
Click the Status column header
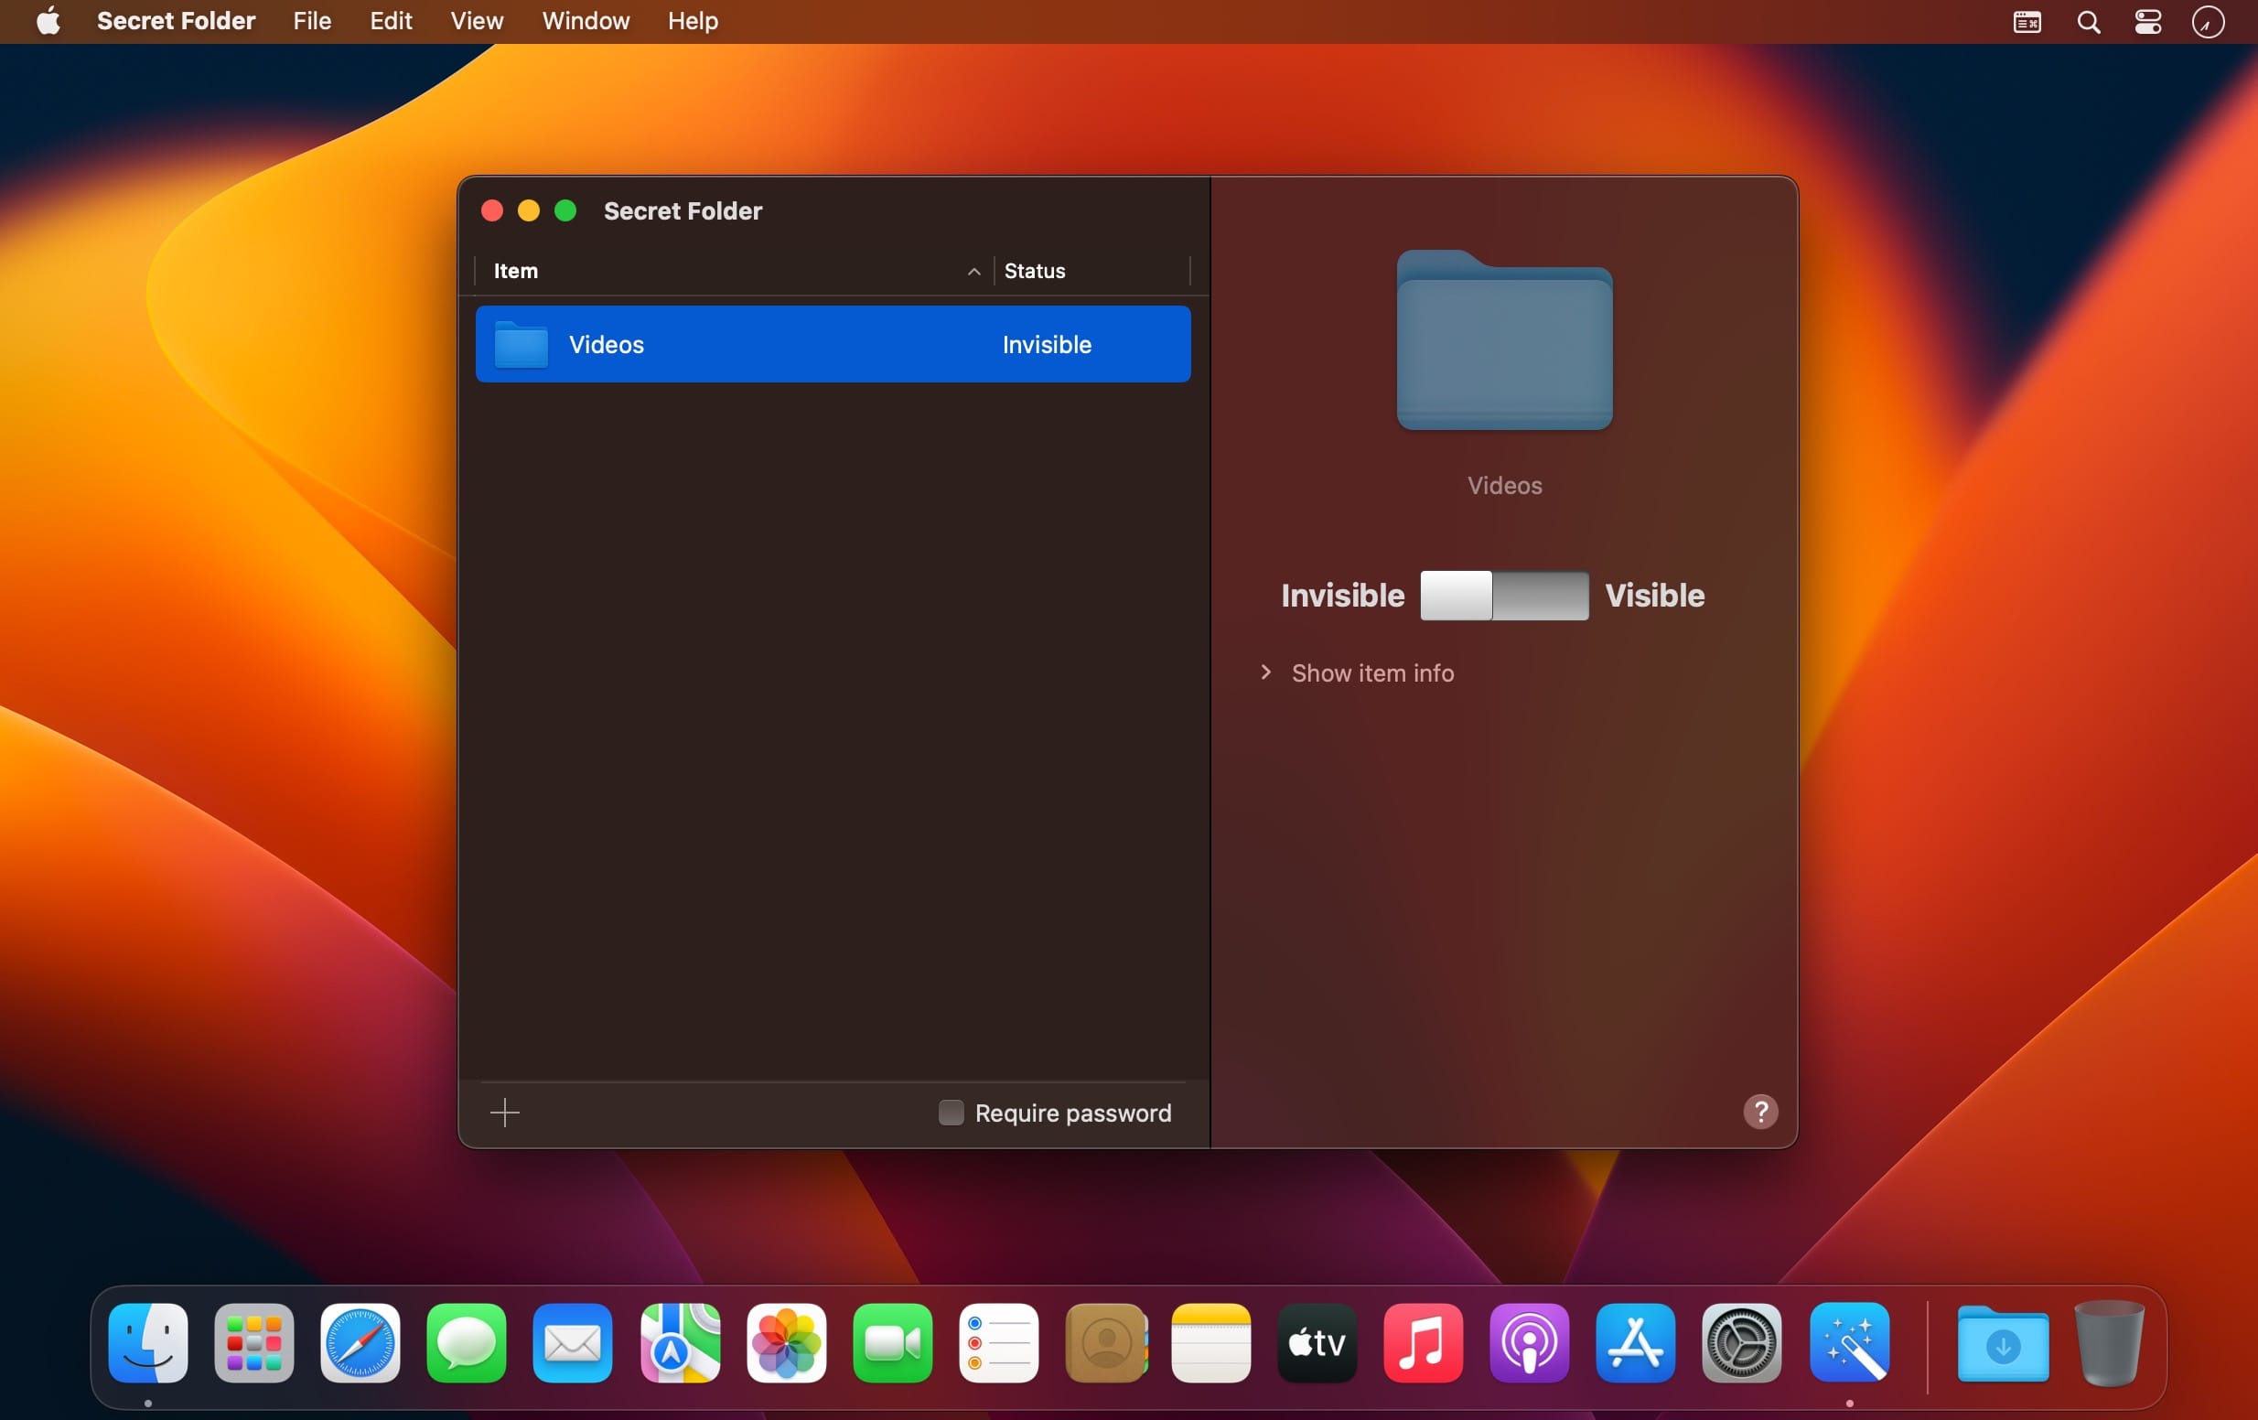coord(1091,271)
